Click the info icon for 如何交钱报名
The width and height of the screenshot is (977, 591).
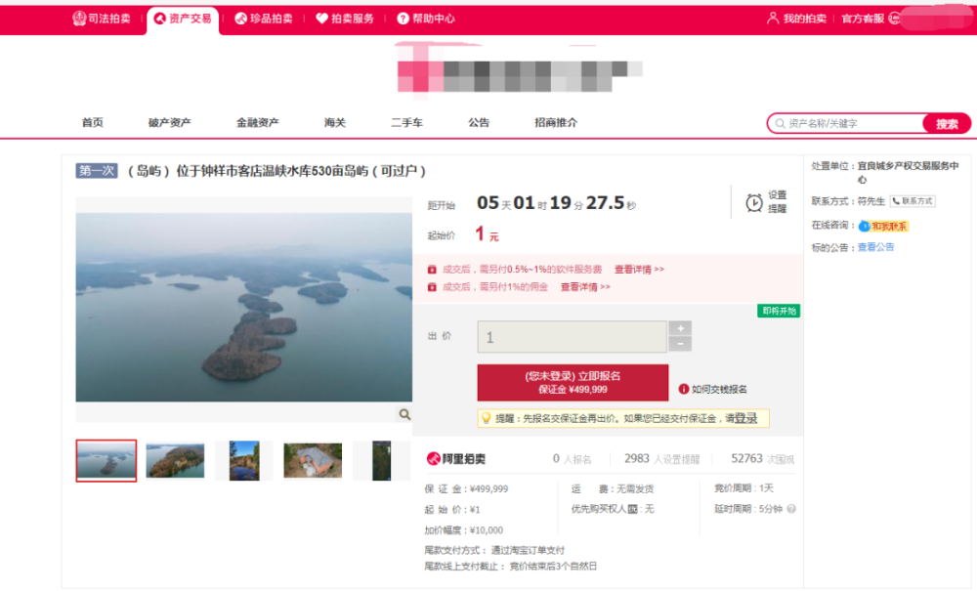(x=684, y=389)
